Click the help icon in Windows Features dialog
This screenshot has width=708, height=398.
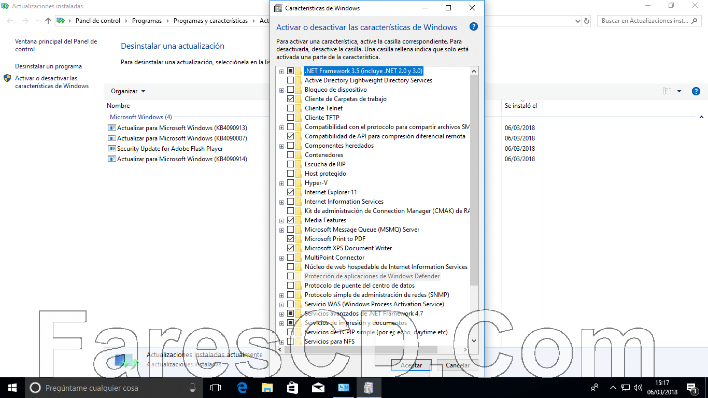(x=473, y=27)
